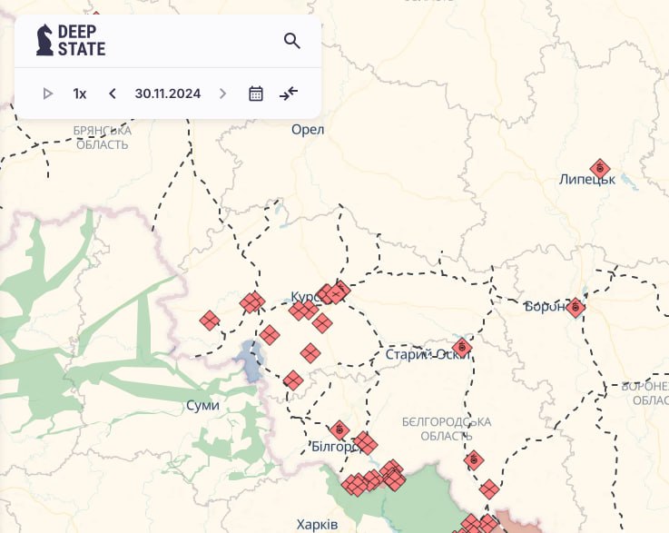
Task: Click the blue reservoir southwest of Курськ
Action: 248,361
